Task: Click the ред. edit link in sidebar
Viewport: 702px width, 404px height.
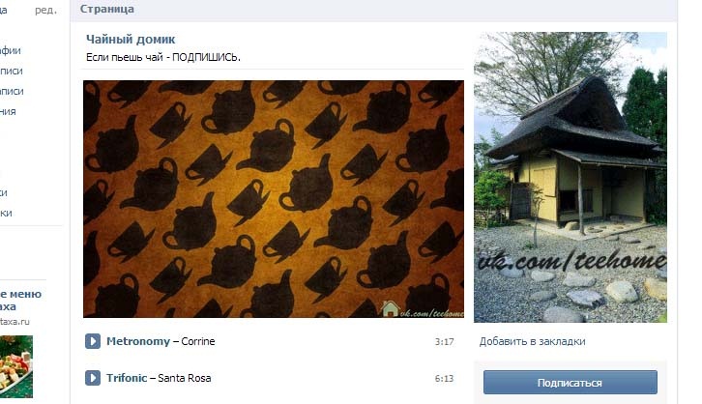Action: [45, 10]
